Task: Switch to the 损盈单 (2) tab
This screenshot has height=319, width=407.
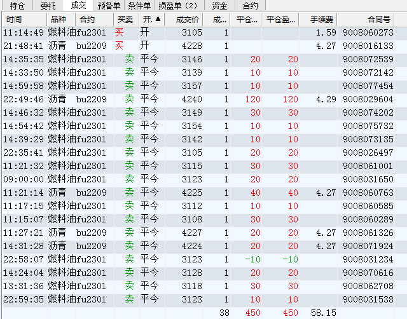Action: 177,6
